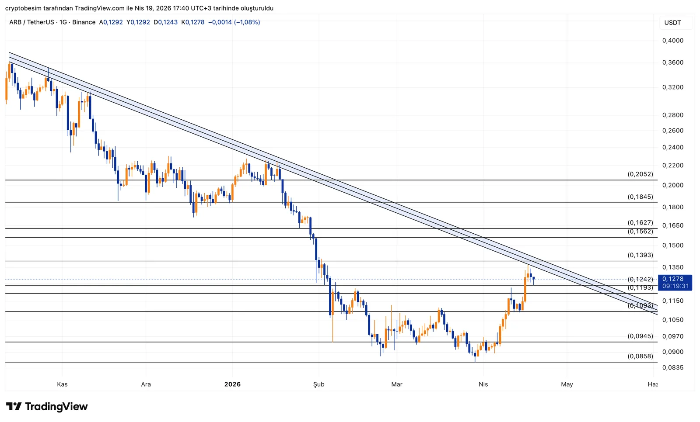The image size is (700, 422).
Task: Click the Binance exchange label
Action: tap(84, 22)
